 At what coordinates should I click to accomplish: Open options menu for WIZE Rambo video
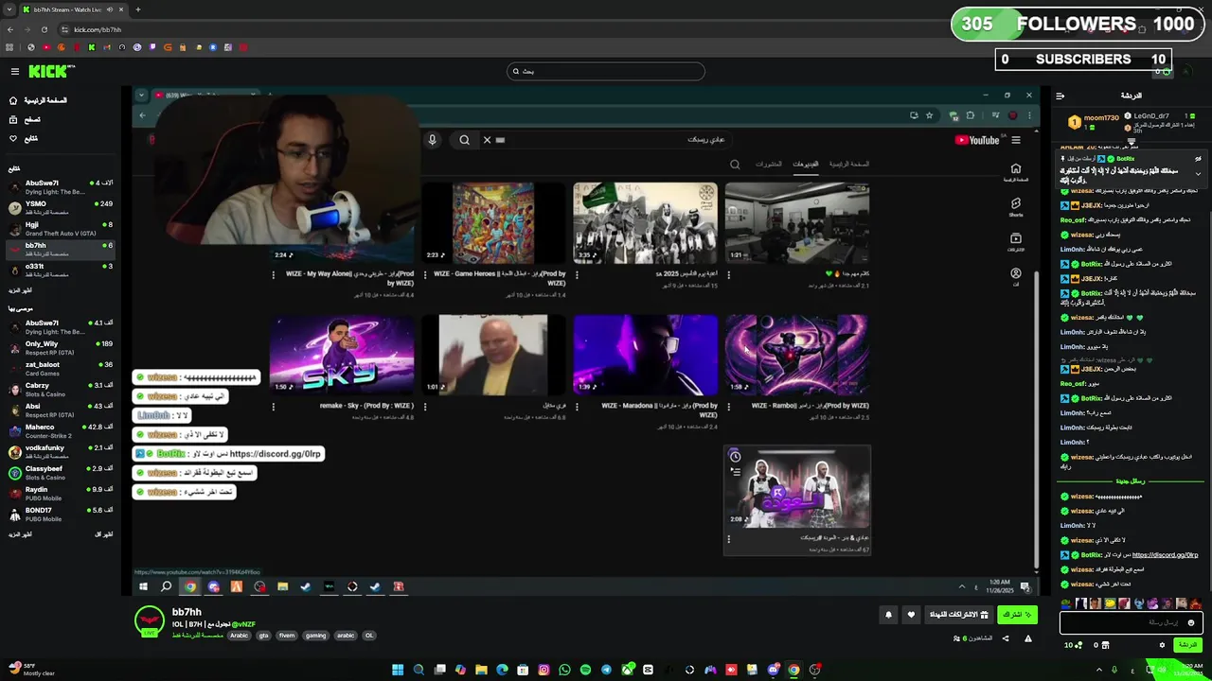pyautogui.click(x=728, y=407)
